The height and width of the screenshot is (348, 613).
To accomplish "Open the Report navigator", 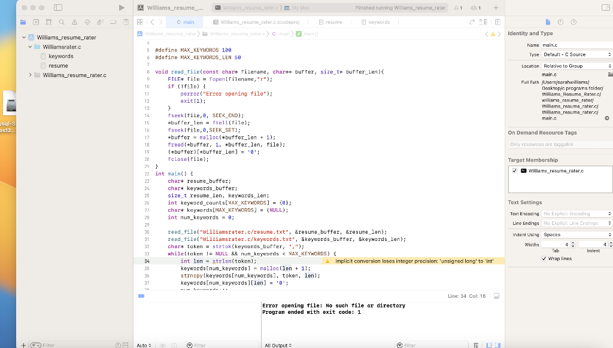I will pos(126,22).
